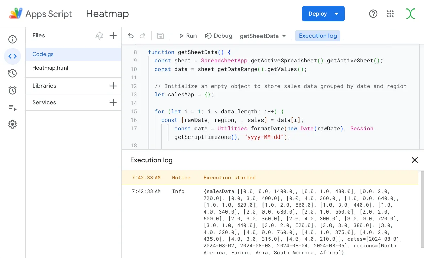The width and height of the screenshot is (424, 258).
Task: Toggle the Execution log button
Action: click(318, 36)
